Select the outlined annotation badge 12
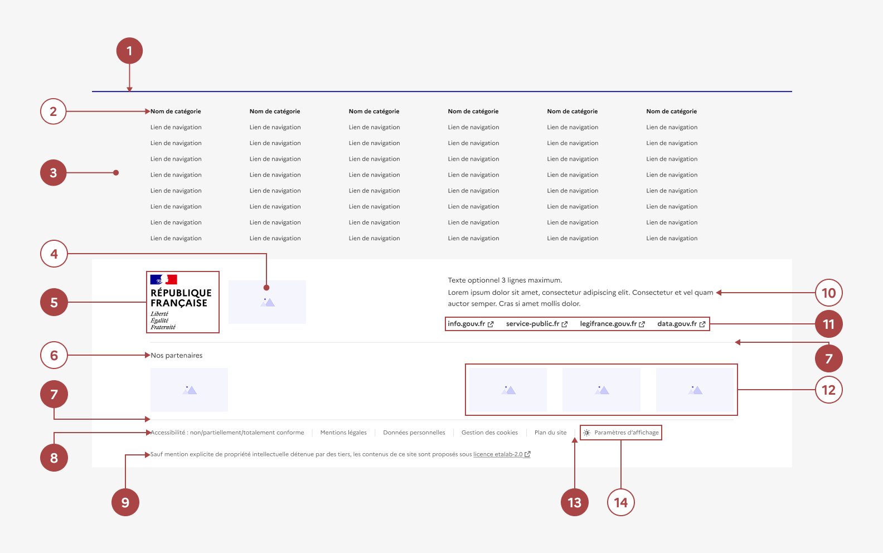 tap(828, 390)
